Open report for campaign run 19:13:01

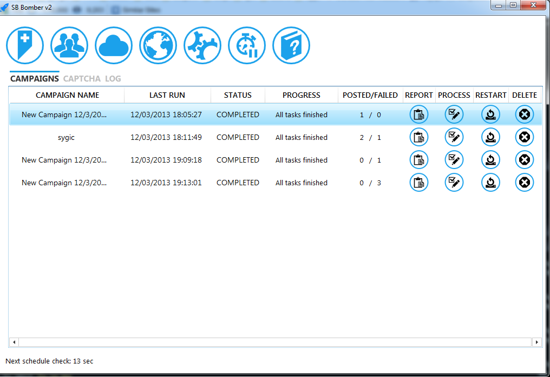point(419,183)
